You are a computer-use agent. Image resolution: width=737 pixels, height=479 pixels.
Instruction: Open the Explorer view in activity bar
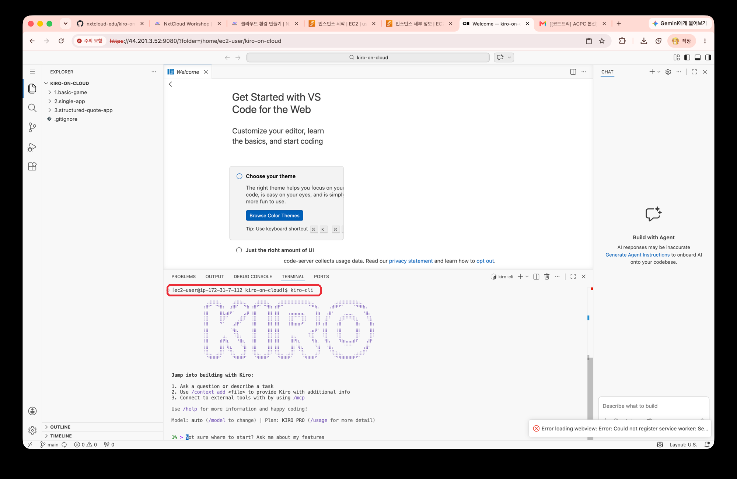tap(32, 88)
